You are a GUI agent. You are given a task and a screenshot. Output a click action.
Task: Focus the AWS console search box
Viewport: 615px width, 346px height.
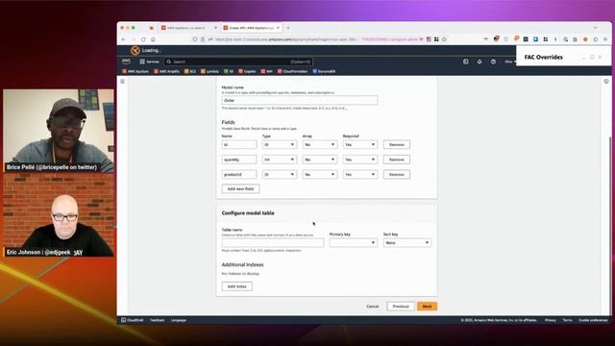(238, 62)
